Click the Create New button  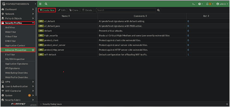click(47, 10)
